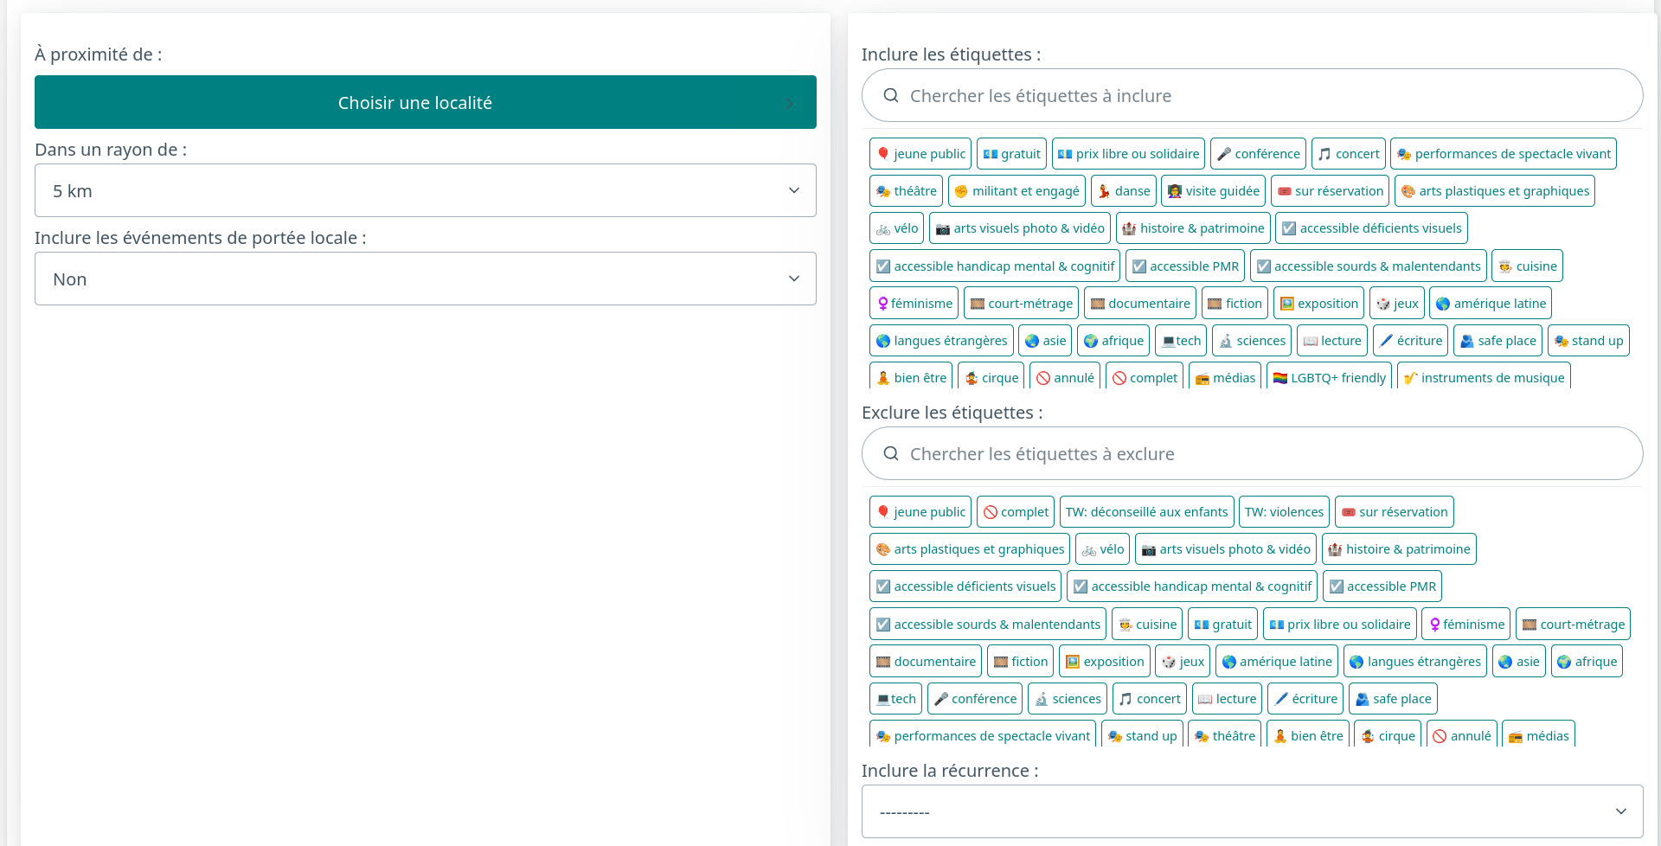
Task: Click the magnifier icon in the include tags search
Action: tap(890, 96)
